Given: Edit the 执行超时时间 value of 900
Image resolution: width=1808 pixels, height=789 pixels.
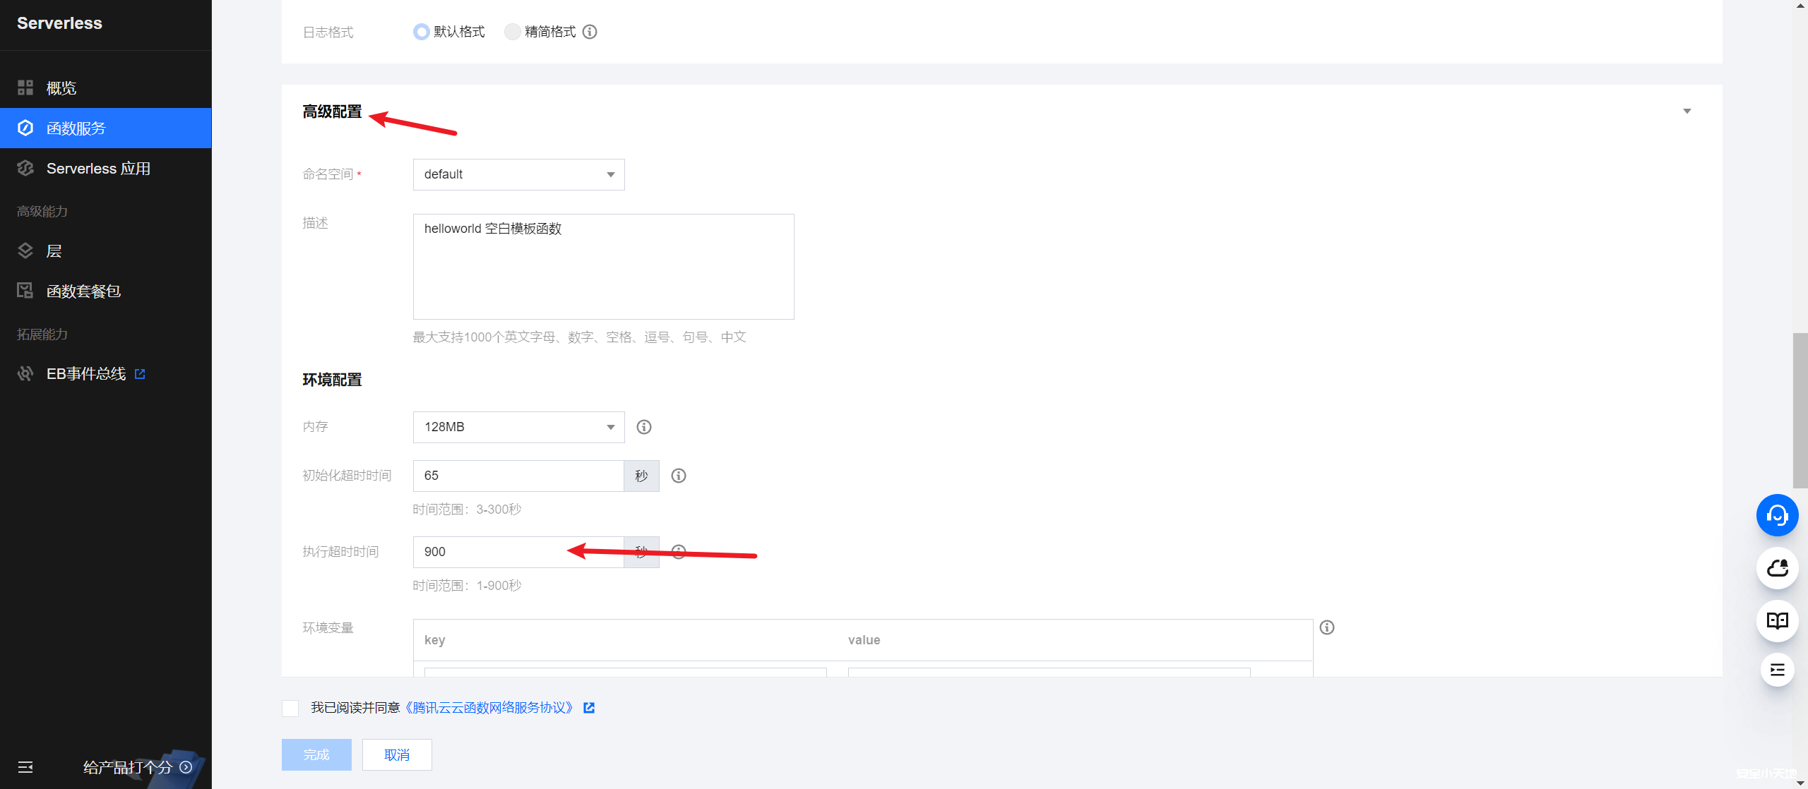Looking at the screenshot, I should [494, 552].
